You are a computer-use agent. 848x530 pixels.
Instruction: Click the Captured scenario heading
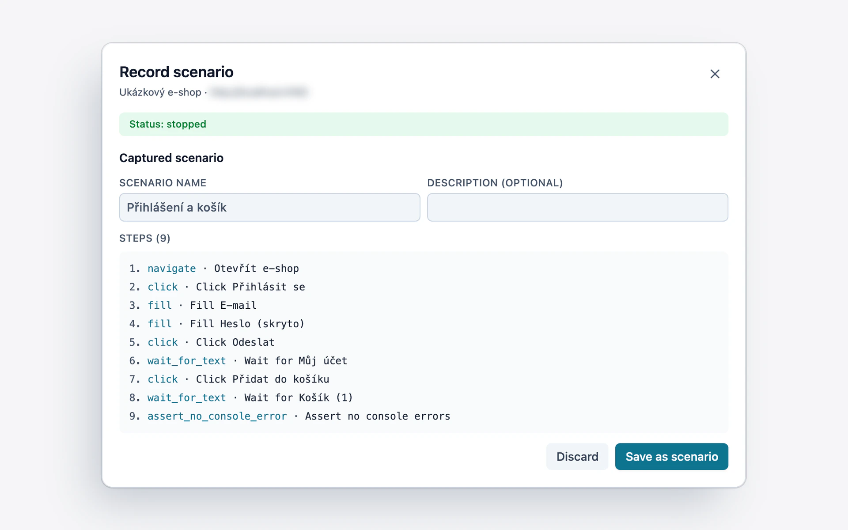click(x=171, y=158)
